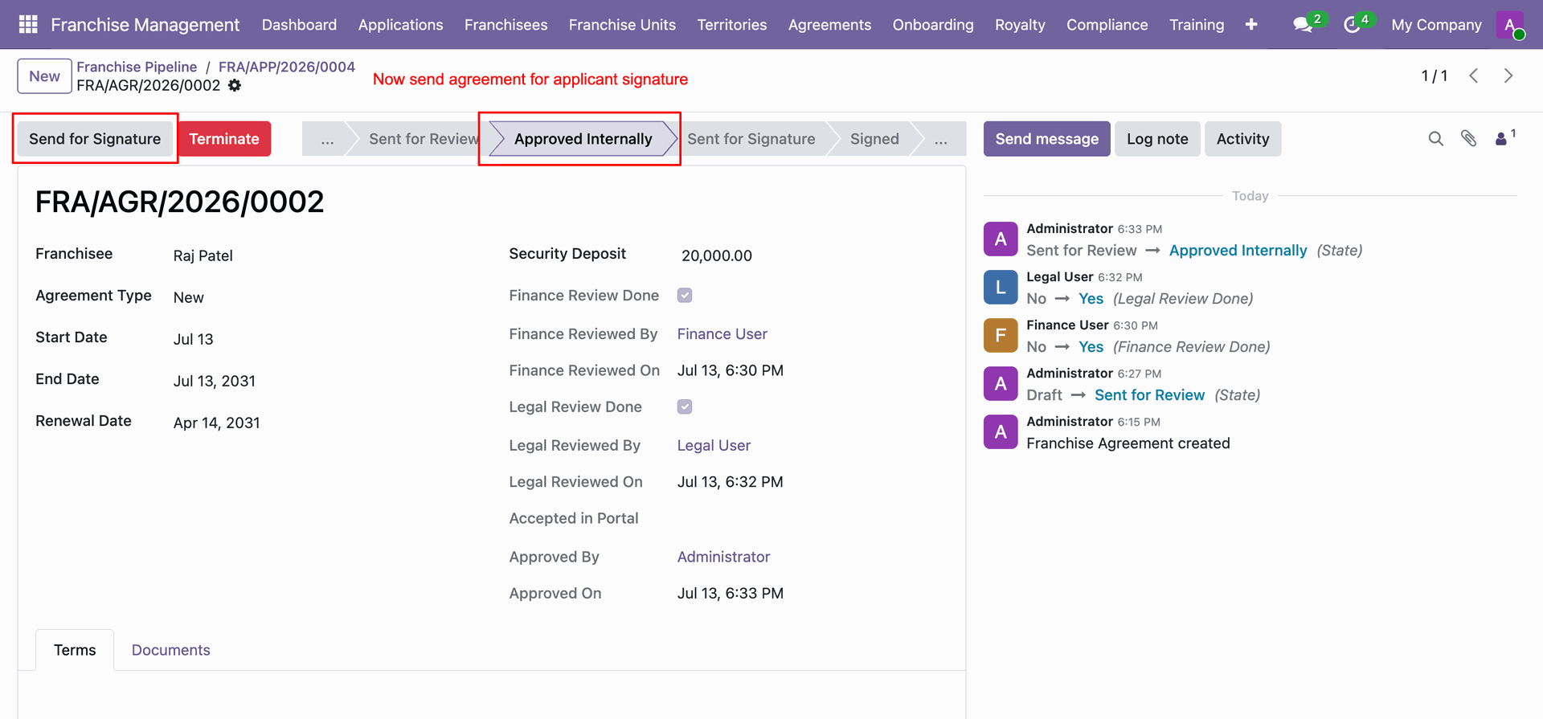
Task: Click Administrator avatar on 6:15 PM message
Action: coord(1001,431)
